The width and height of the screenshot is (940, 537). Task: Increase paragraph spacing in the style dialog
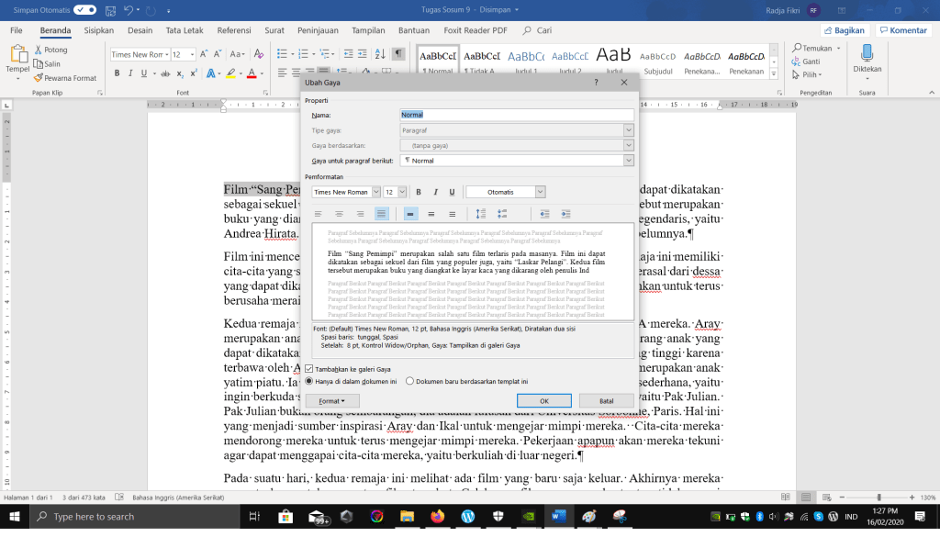(481, 214)
